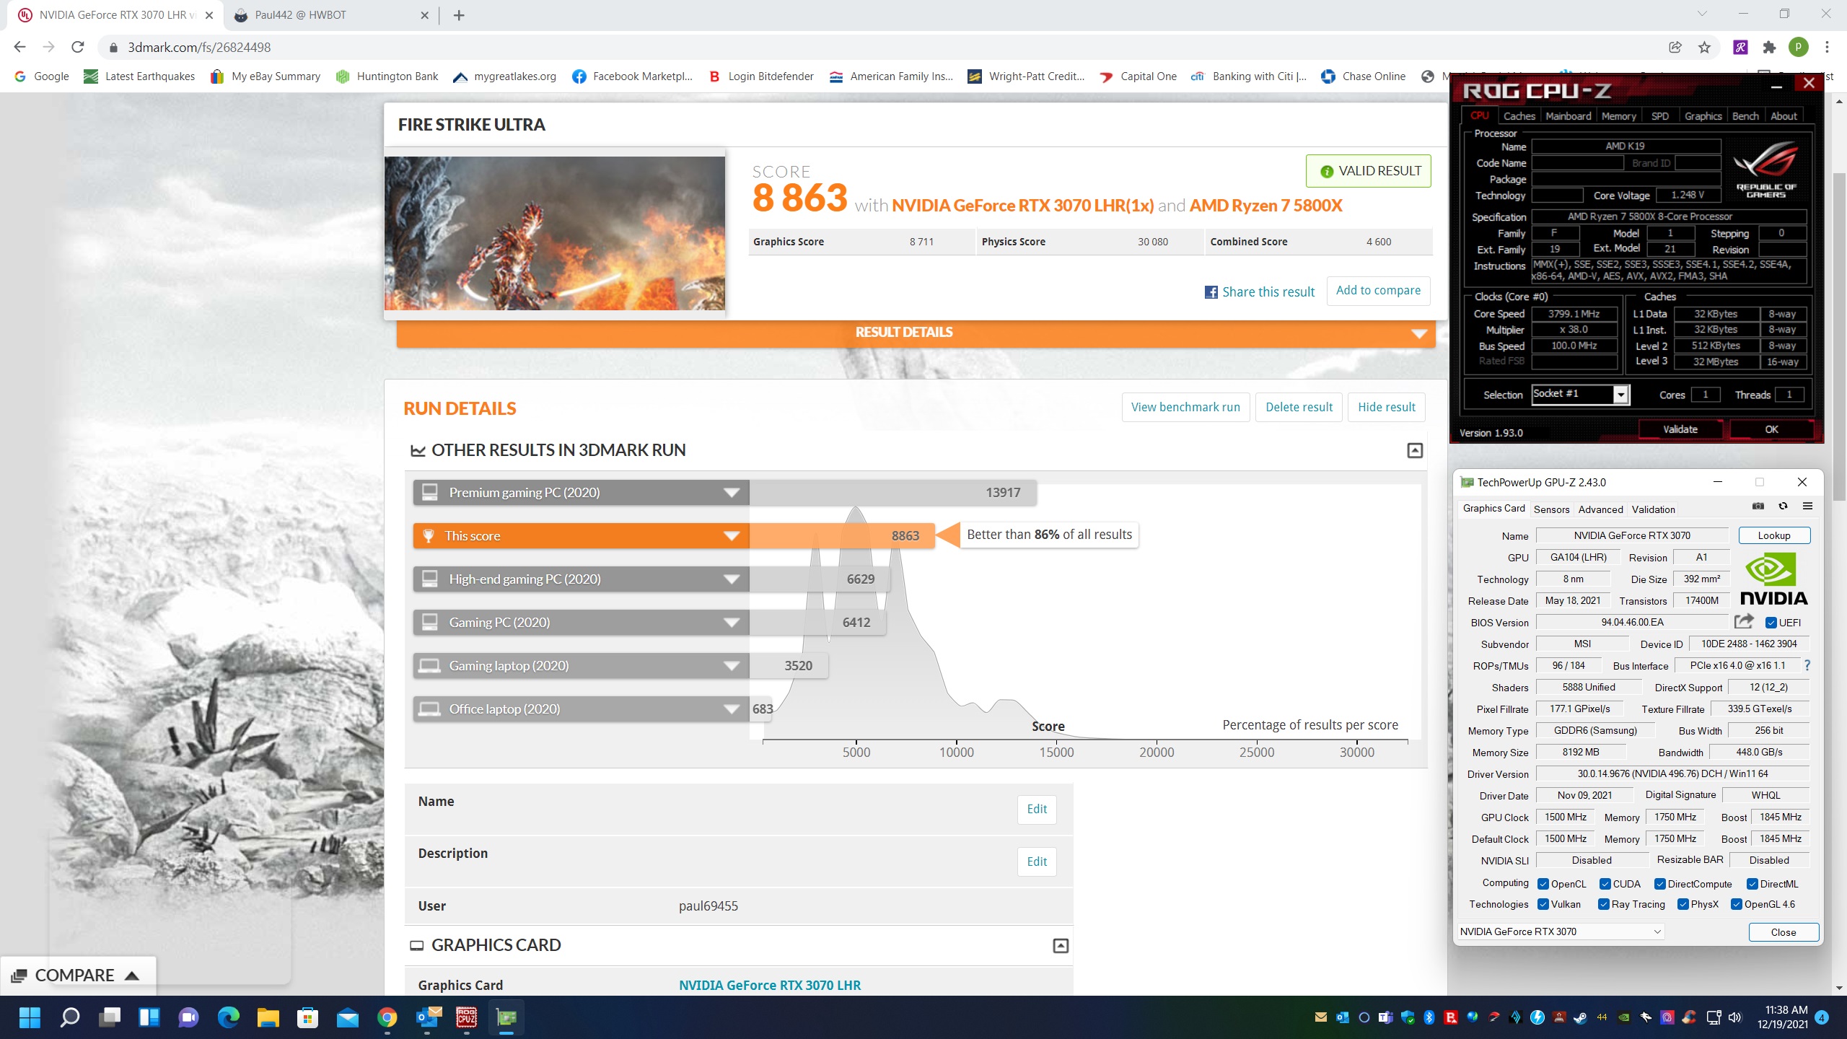Switch to the Mainboard tab in ROG CPU-Z
1847x1039 pixels.
pos(1568,116)
